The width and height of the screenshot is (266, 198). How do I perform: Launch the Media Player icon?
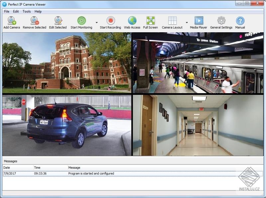[x=199, y=21]
